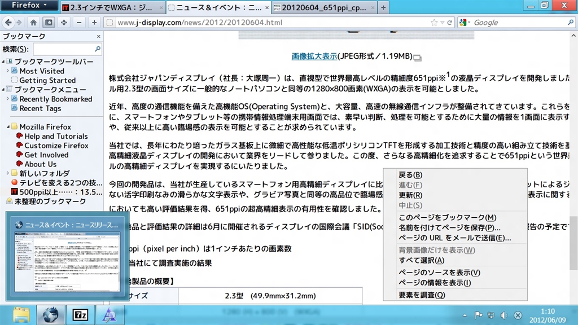Click the Firefox globe taskbar icon
The image size is (578, 325).
click(50, 315)
